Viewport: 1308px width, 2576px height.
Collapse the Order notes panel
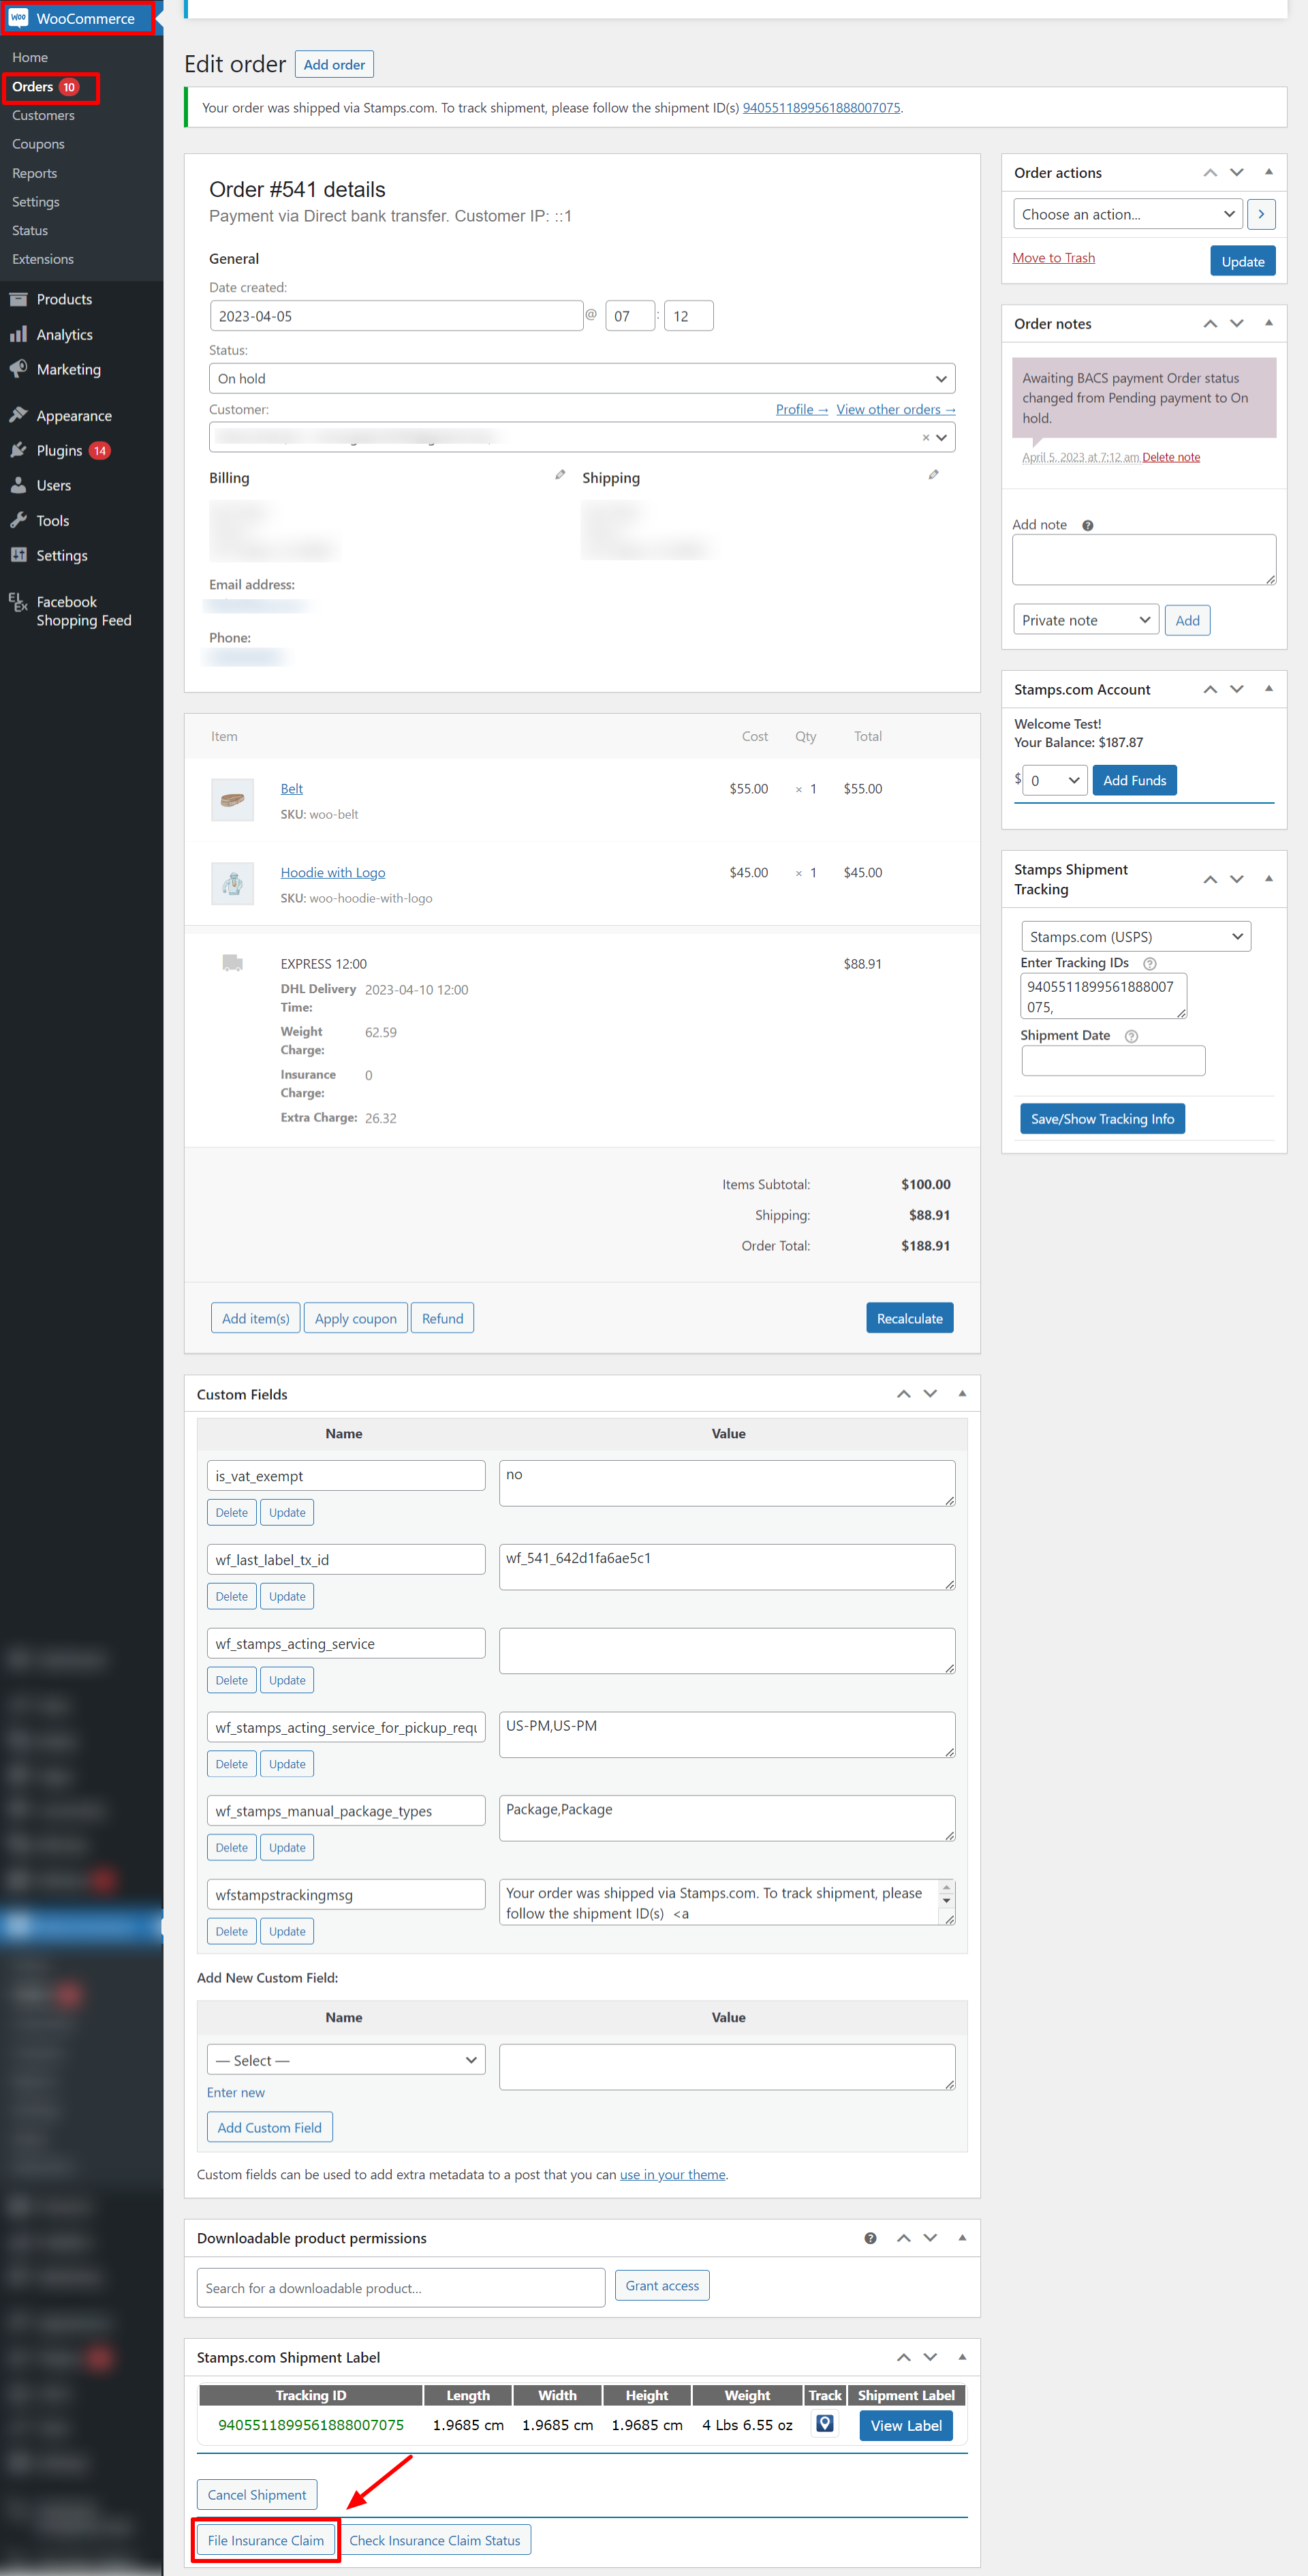pyautogui.click(x=1269, y=323)
